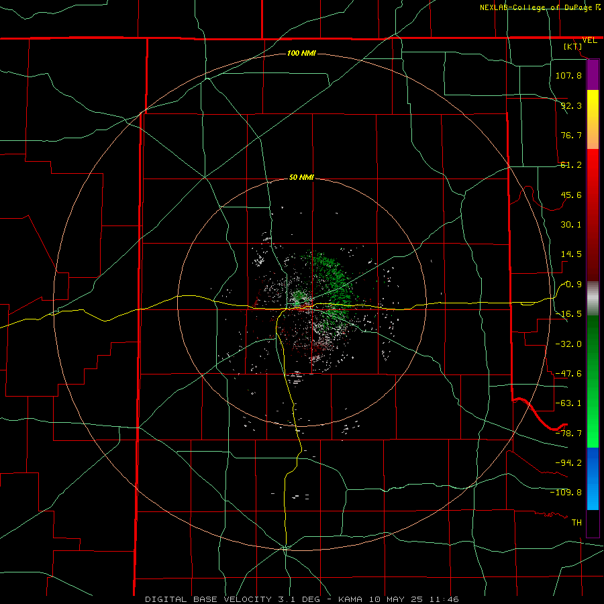The width and height of the screenshot is (604, 604).
Task: Select the 14.5 legend value
Action: tap(571, 254)
